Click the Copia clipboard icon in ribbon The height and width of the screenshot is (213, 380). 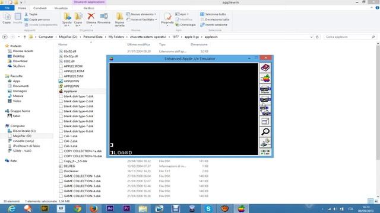point(7,17)
